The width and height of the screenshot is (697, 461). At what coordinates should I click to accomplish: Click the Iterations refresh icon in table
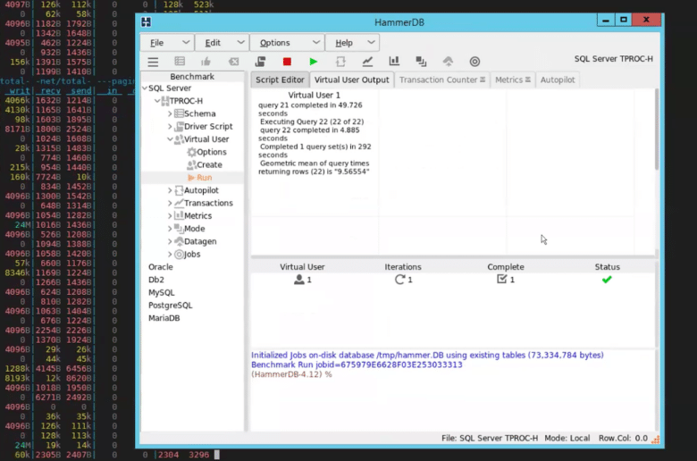click(399, 280)
